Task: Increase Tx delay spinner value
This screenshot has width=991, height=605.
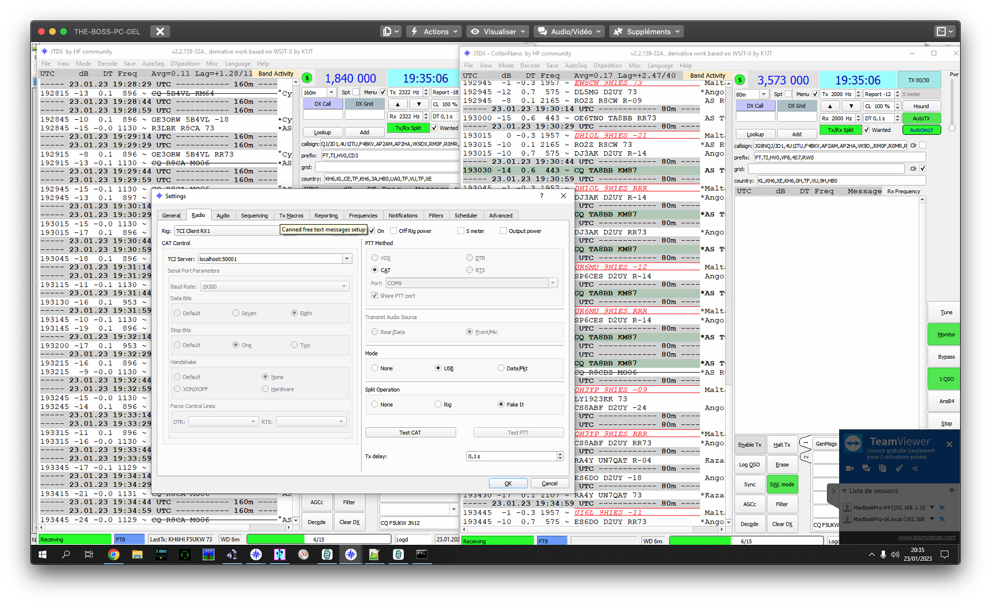Action: pos(560,454)
